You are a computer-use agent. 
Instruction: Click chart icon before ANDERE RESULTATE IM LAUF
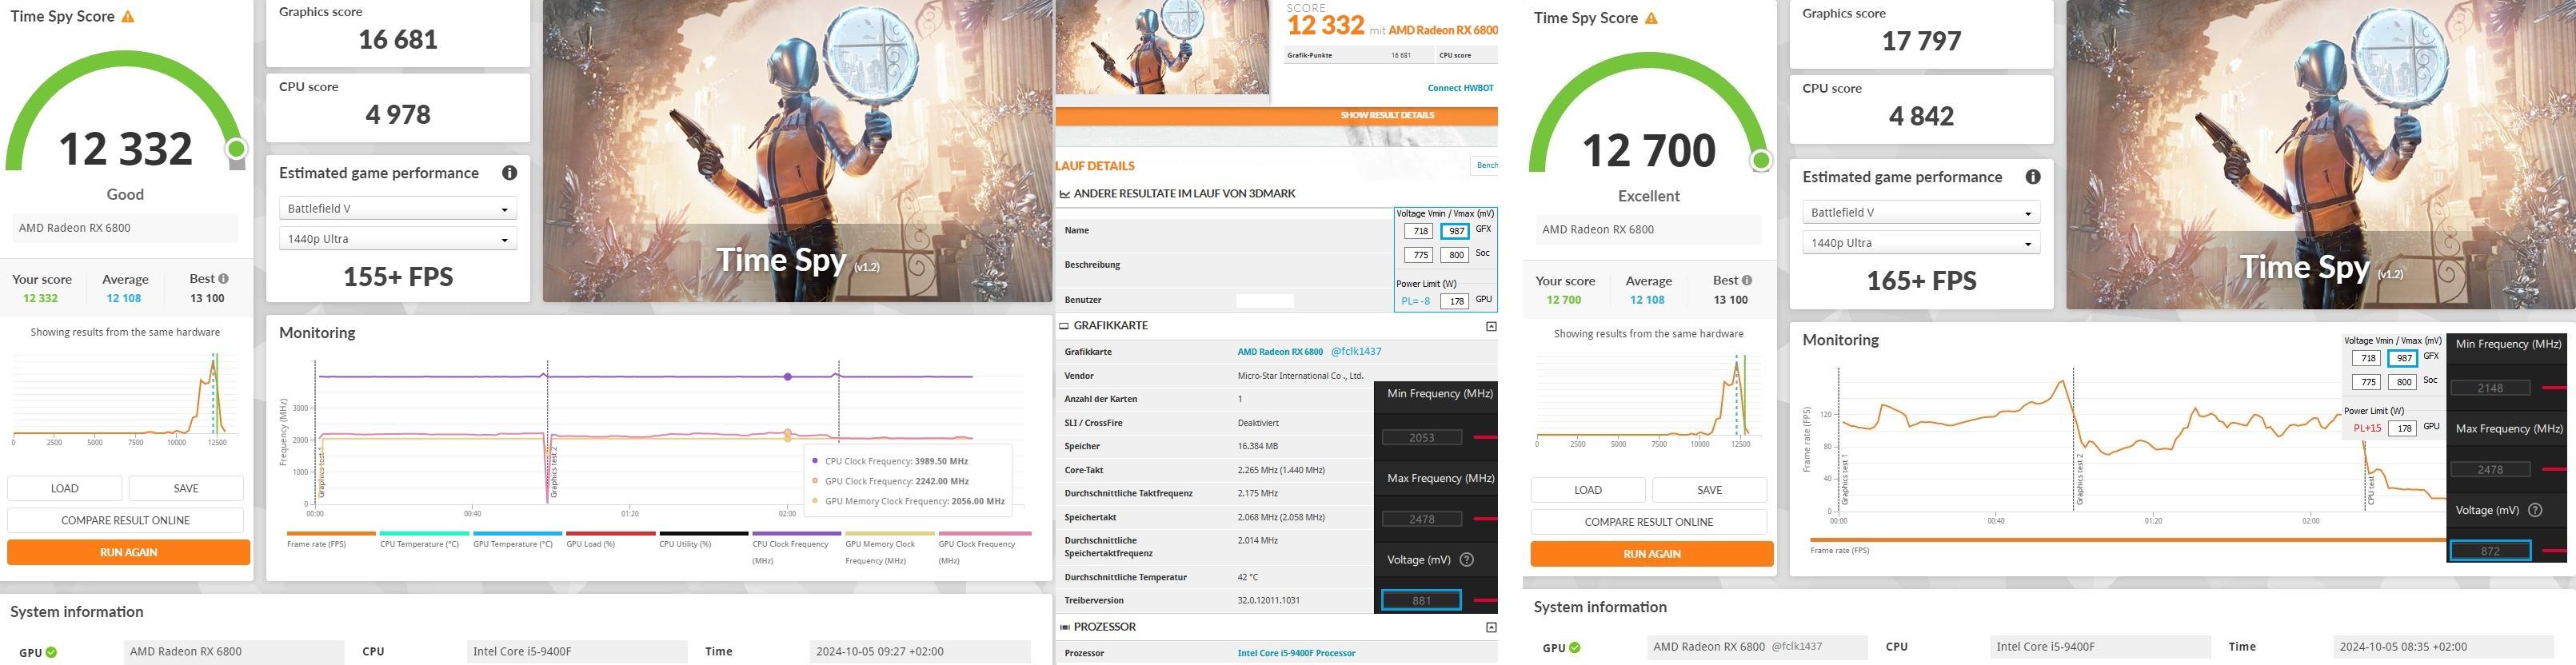[1064, 194]
